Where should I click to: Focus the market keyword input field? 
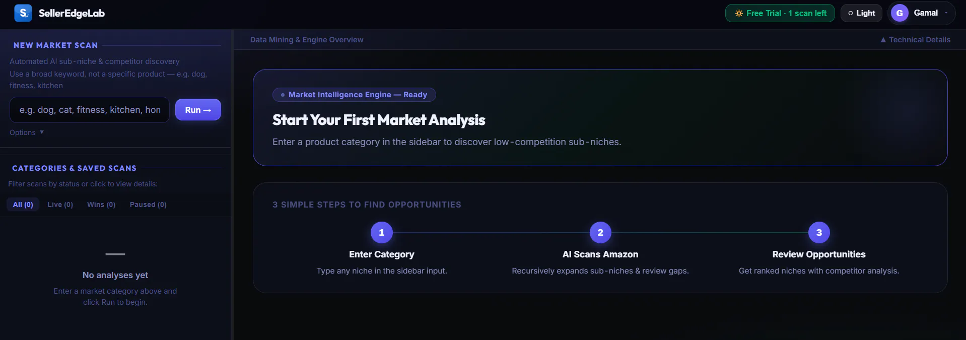point(90,110)
